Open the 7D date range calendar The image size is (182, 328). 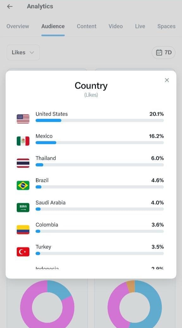[x=163, y=52]
